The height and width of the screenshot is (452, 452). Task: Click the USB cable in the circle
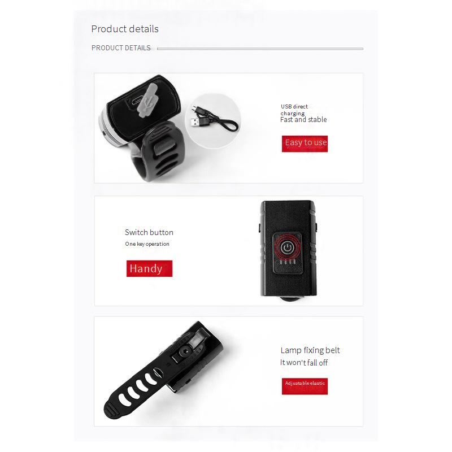tap(214, 119)
